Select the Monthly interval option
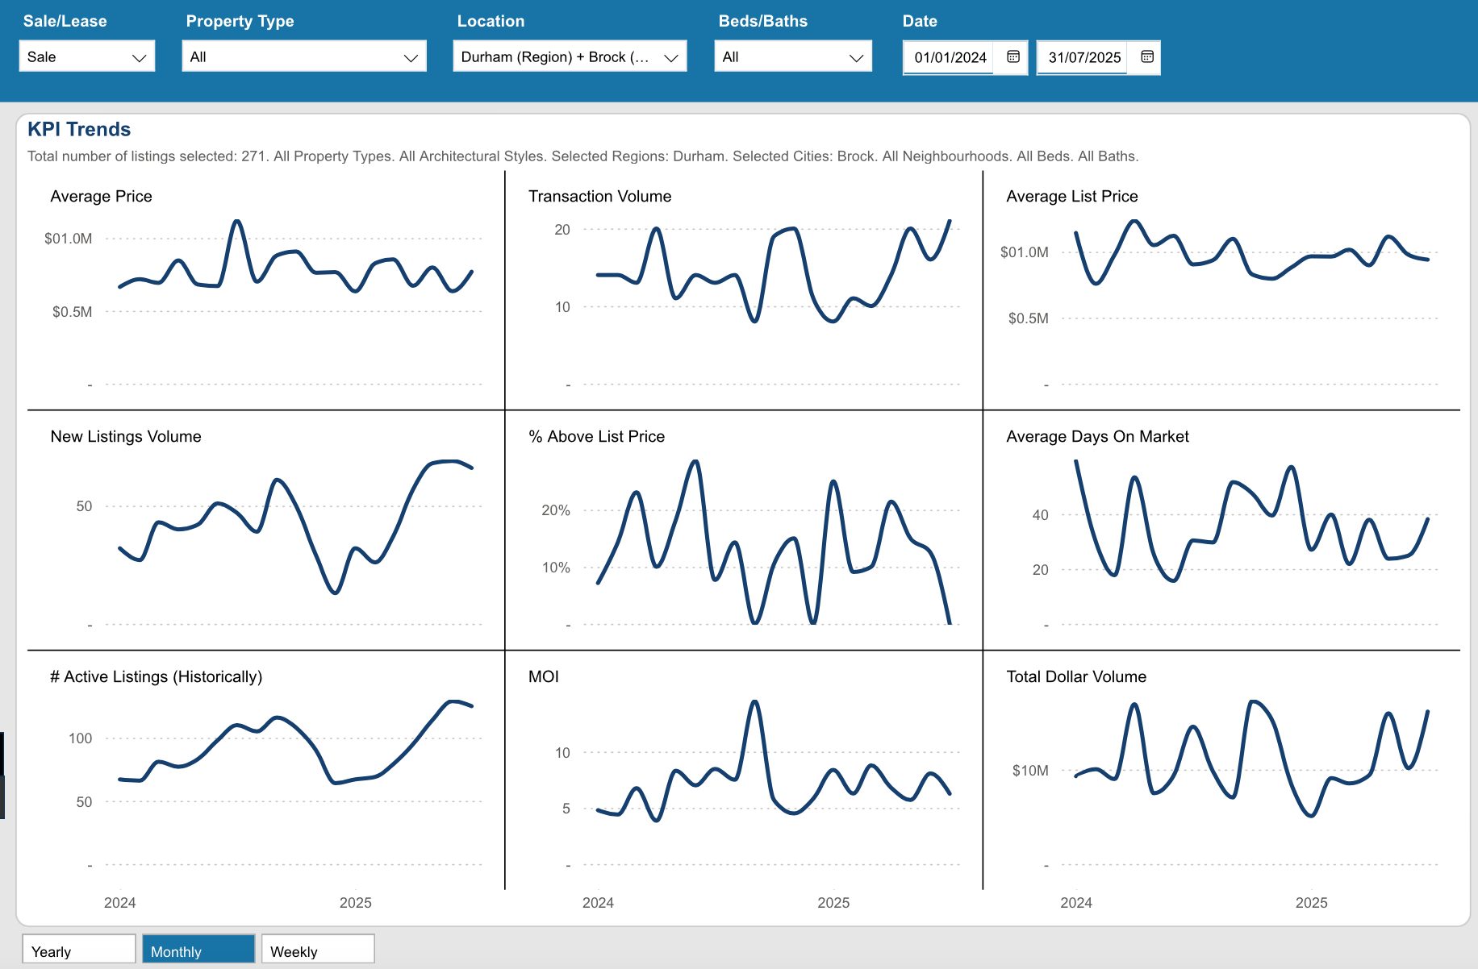The image size is (1478, 969). pyautogui.click(x=198, y=949)
